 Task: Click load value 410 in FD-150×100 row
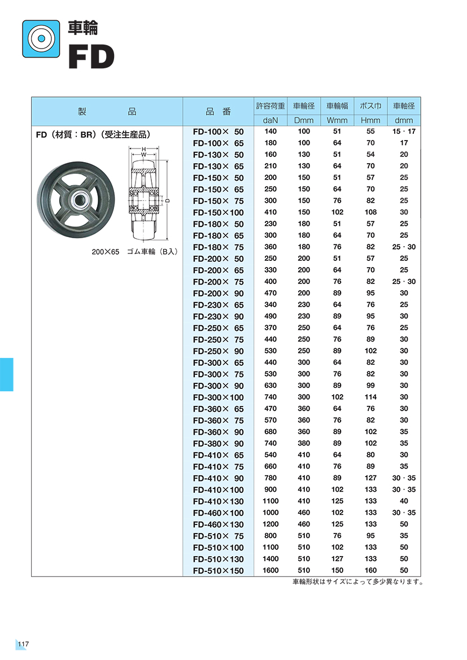click(x=270, y=212)
